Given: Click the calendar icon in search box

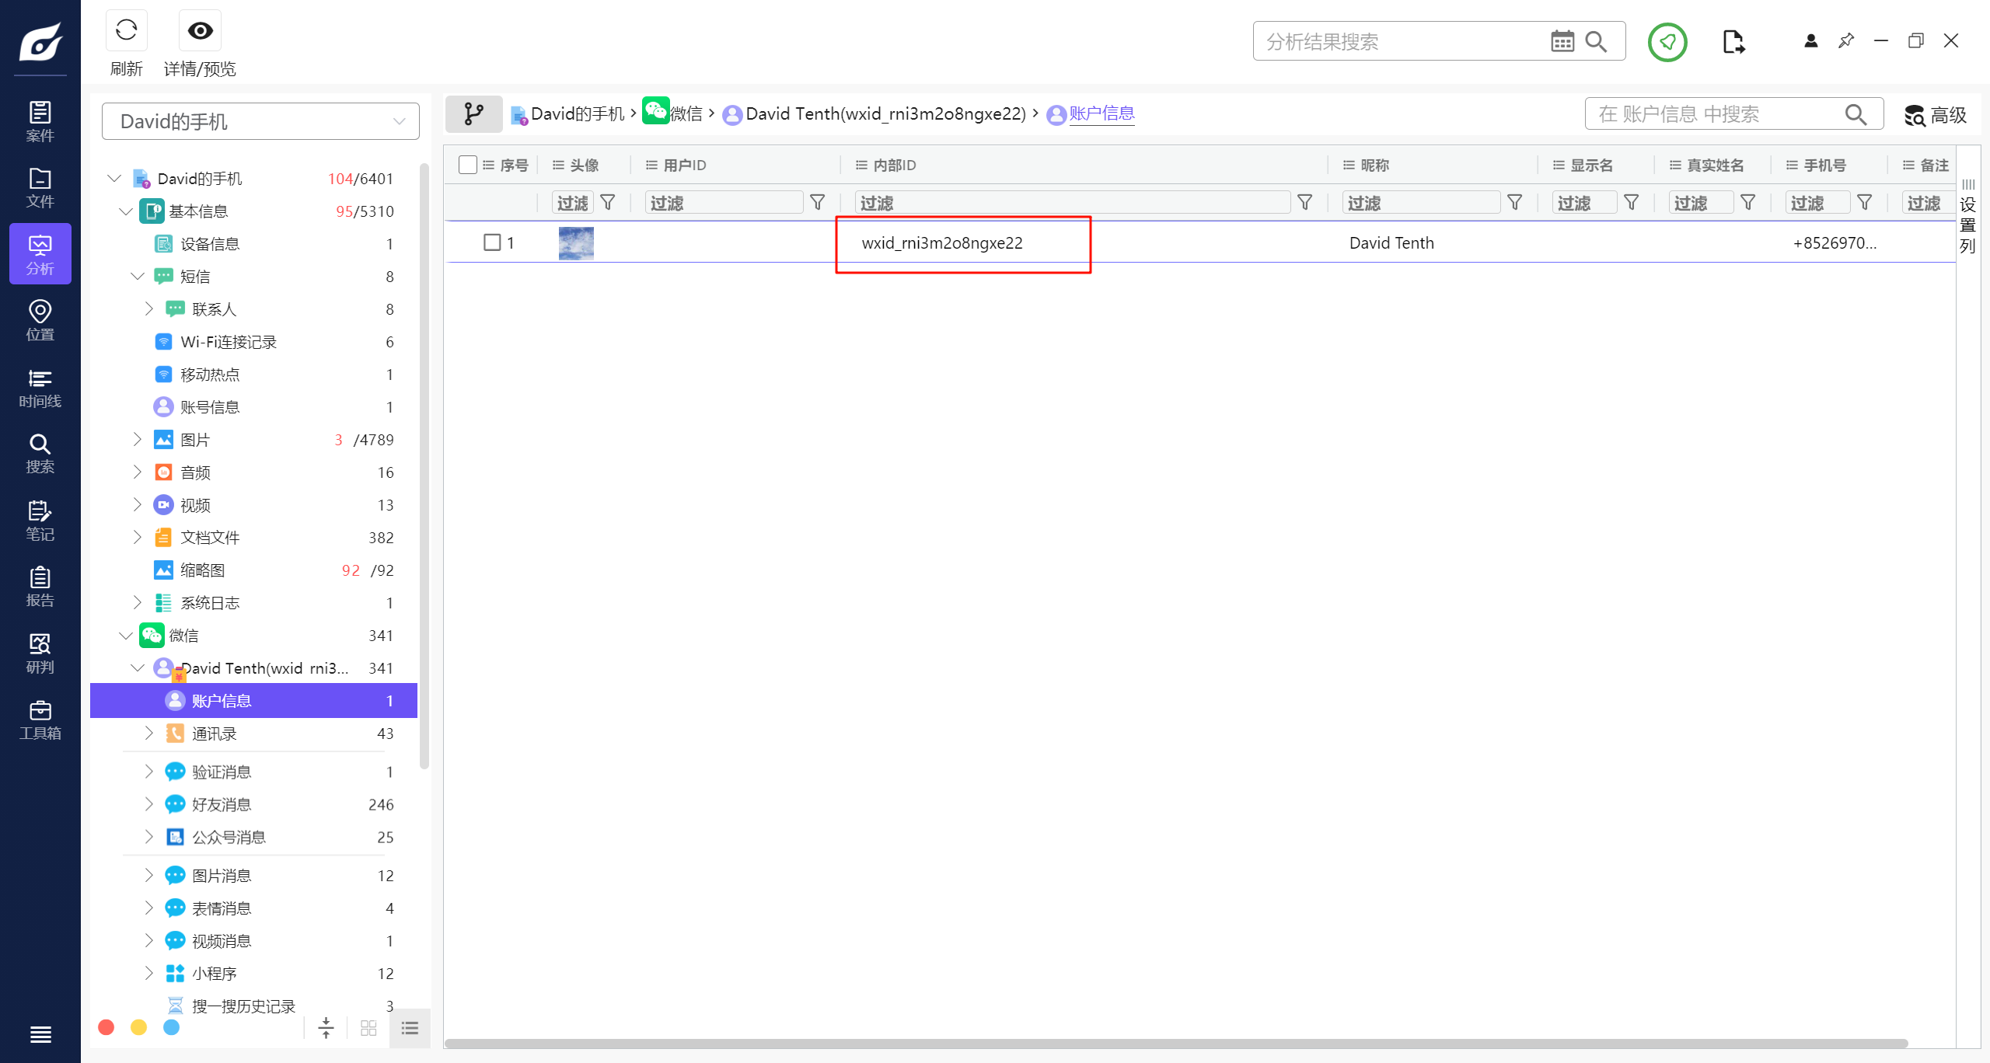Looking at the screenshot, I should click(x=1562, y=41).
